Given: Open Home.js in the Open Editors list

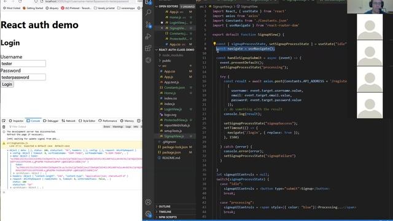Looking at the screenshot, I should (x=175, y=17).
